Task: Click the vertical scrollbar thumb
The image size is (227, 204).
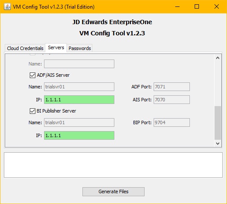Action: 218,122
